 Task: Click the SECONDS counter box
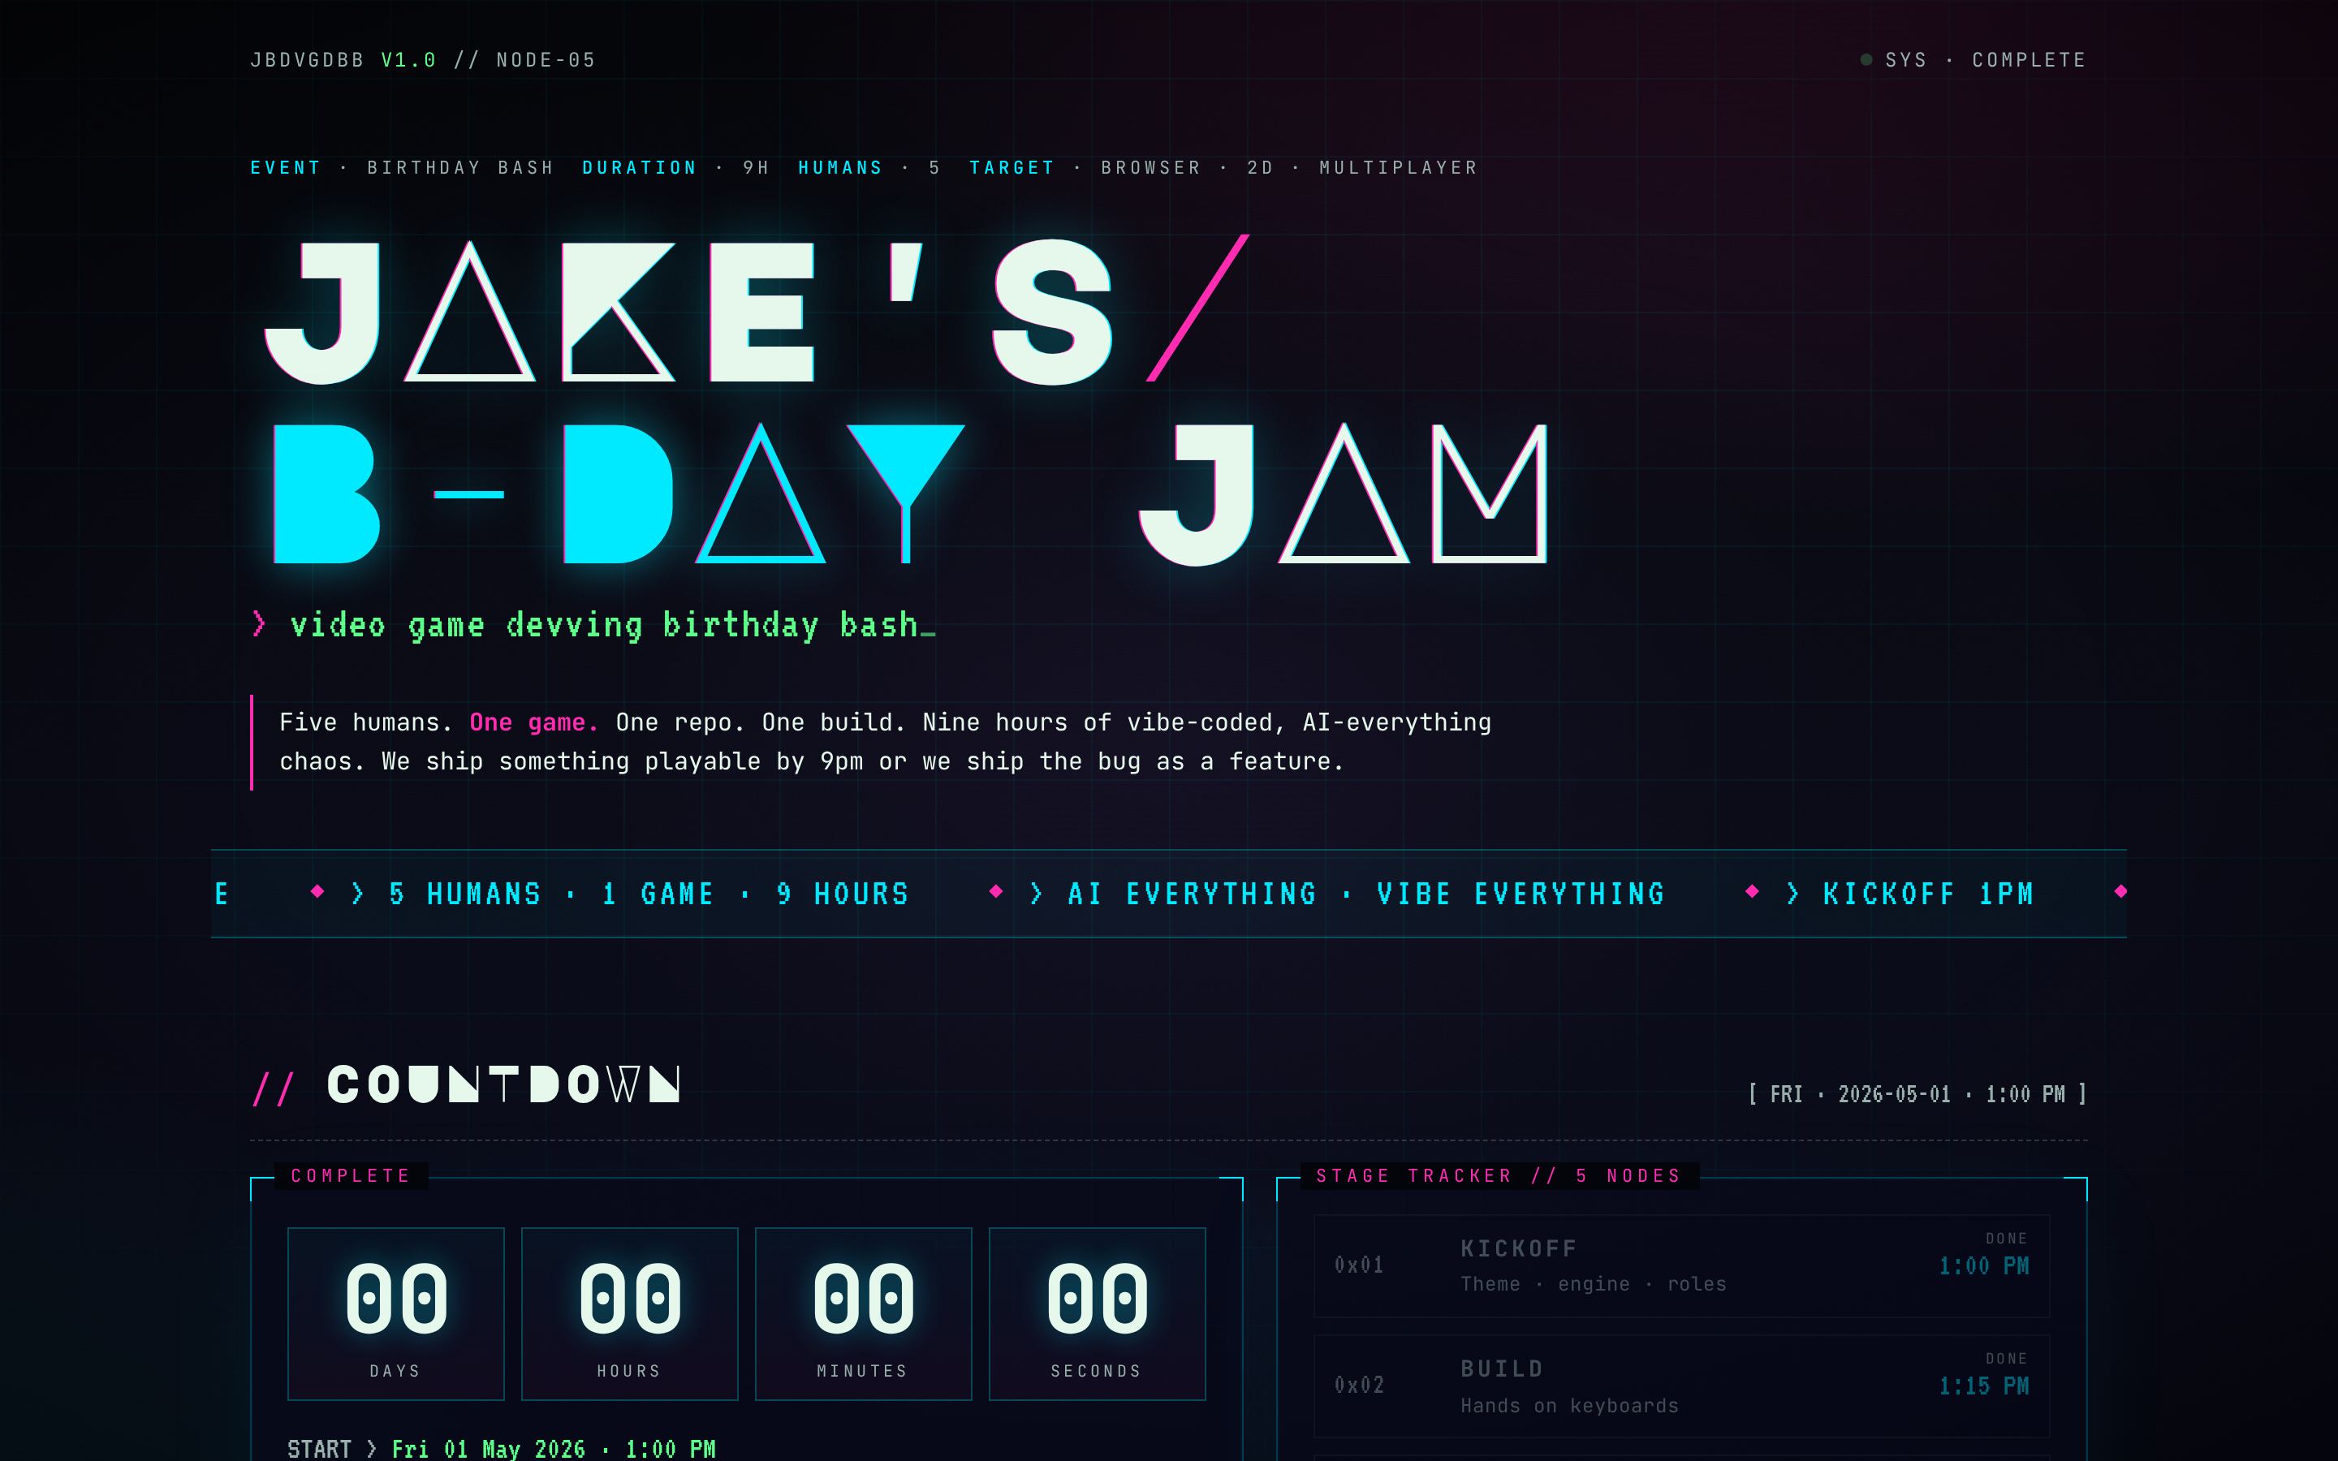click(1098, 1313)
